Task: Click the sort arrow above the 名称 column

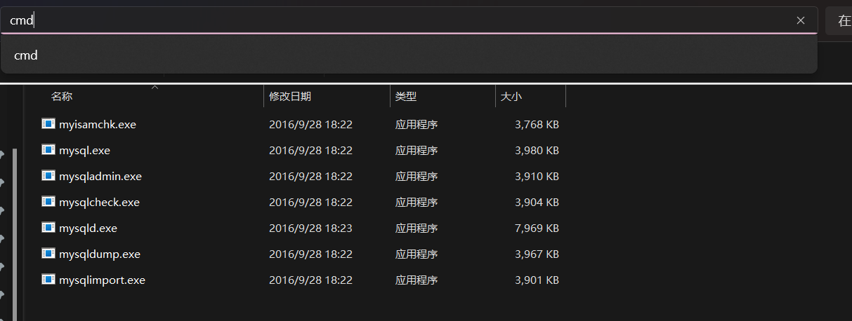Action: tap(155, 88)
